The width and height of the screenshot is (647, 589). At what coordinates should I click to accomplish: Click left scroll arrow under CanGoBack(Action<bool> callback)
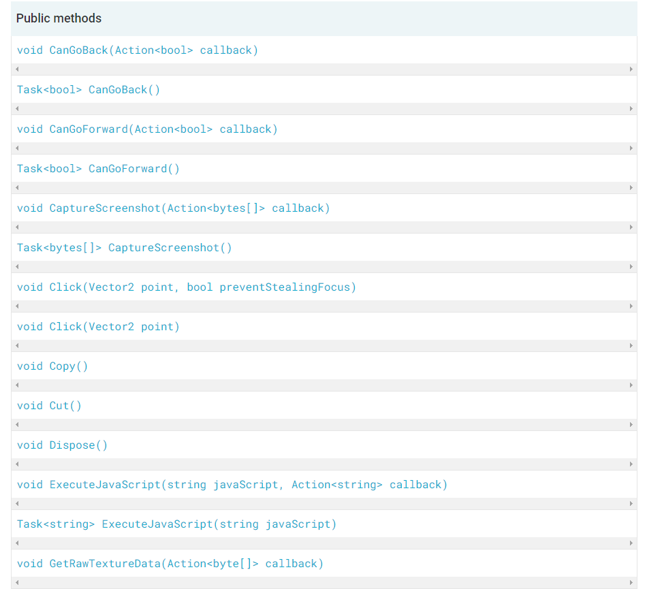17,69
